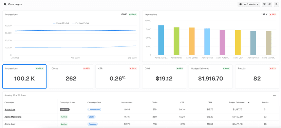Click the 60% change badge on Results card
Image resolution: width=281 pixels, height=128 pixels.
click(273, 68)
